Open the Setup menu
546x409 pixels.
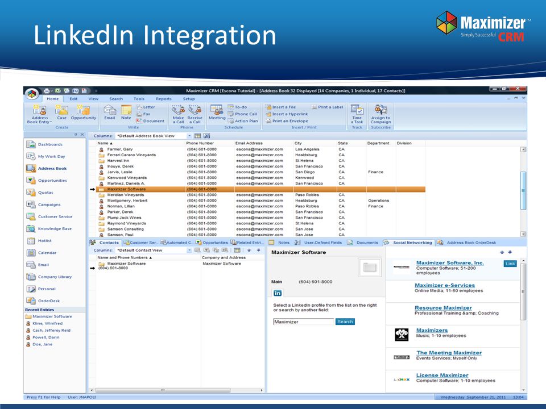[x=189, y=99]
